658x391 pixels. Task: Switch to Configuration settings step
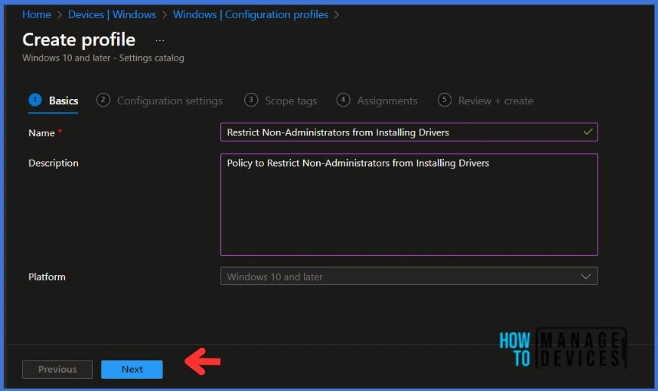click(x=160, y=101)
